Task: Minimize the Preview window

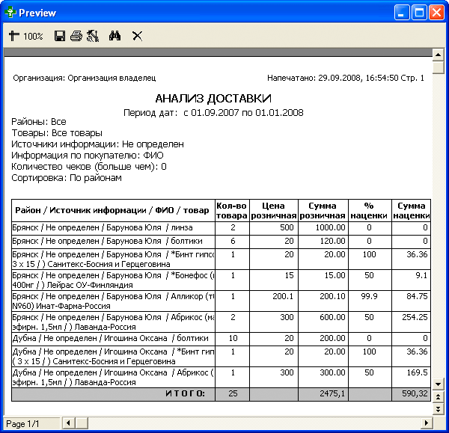Action: coord(401,13)
